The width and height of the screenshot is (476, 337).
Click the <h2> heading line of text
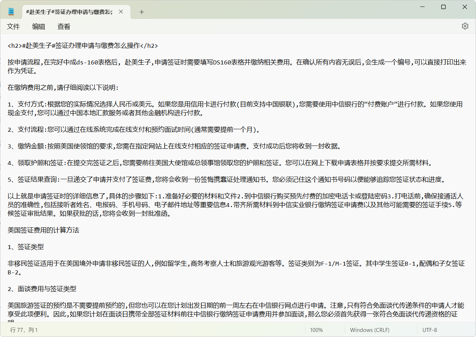pyautogui.click(x=83, y=46)
